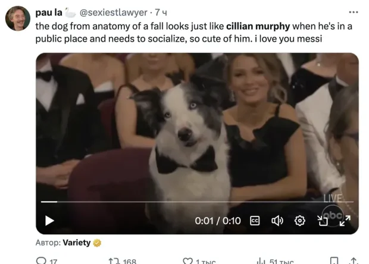Toggle closed captions on the video

click(255, 221)
